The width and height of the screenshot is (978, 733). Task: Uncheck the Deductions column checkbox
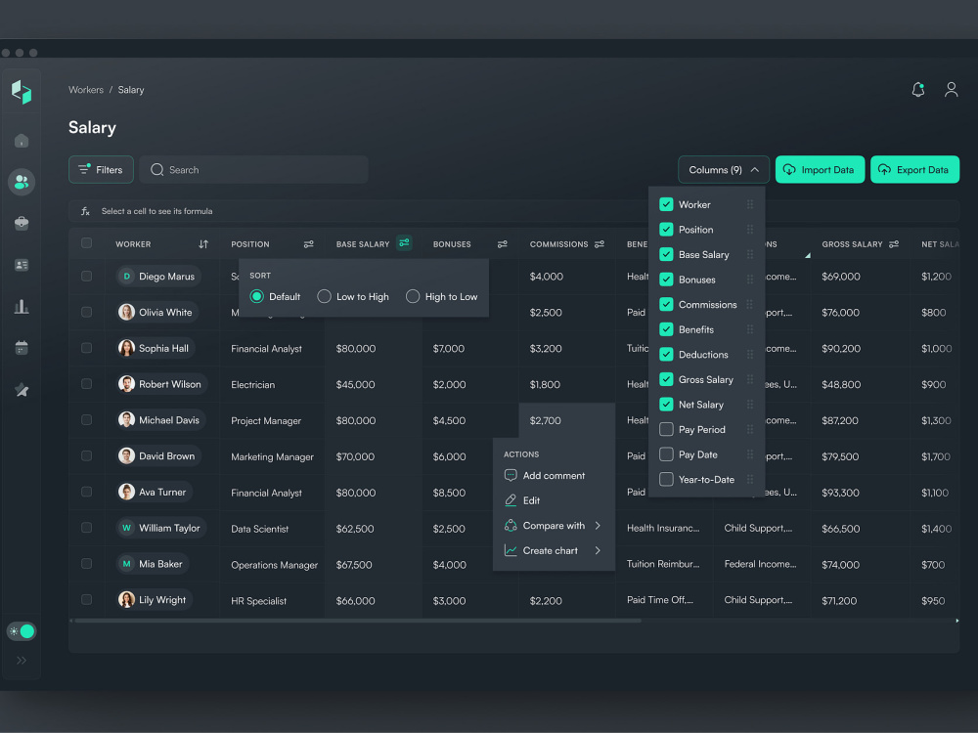[x=666, y=354]
